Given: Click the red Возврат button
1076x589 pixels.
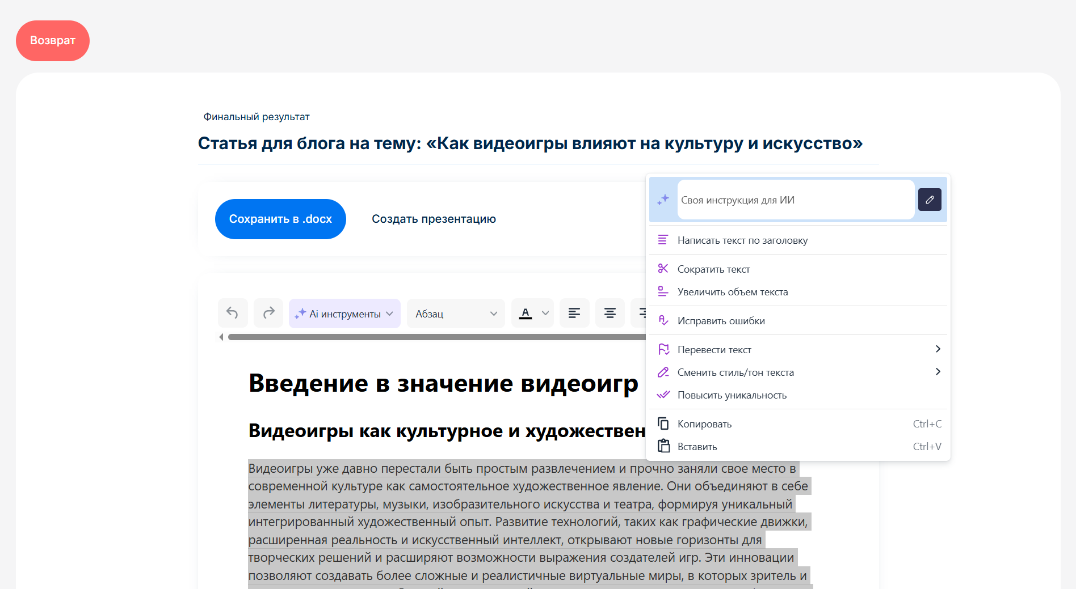Looking at the screenshot, I should [53, 41].
